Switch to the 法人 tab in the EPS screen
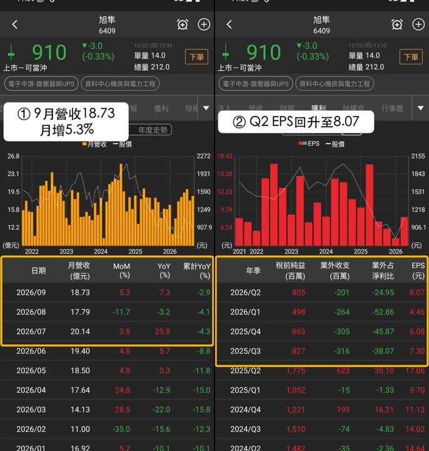 [x=224, y=108]
